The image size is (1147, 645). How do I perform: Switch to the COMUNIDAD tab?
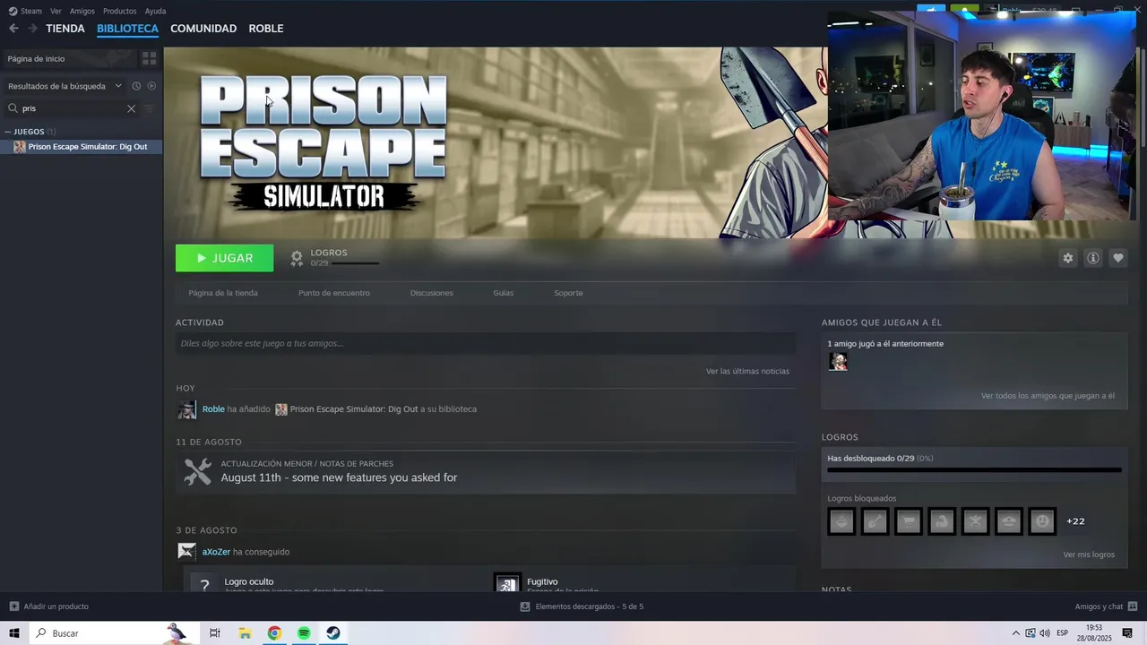203,29
